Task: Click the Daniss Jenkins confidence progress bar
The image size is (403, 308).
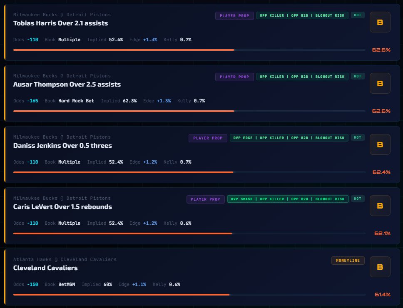Action: [x=189, y=172]
